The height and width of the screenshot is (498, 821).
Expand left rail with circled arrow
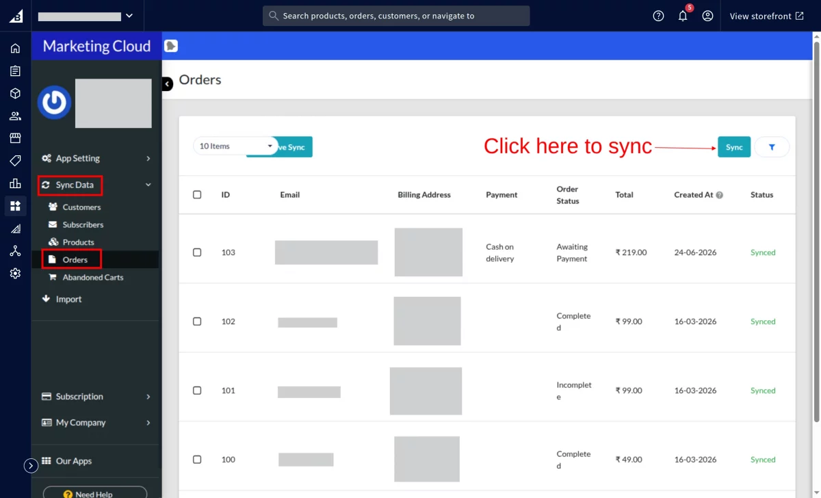[31, 465]
